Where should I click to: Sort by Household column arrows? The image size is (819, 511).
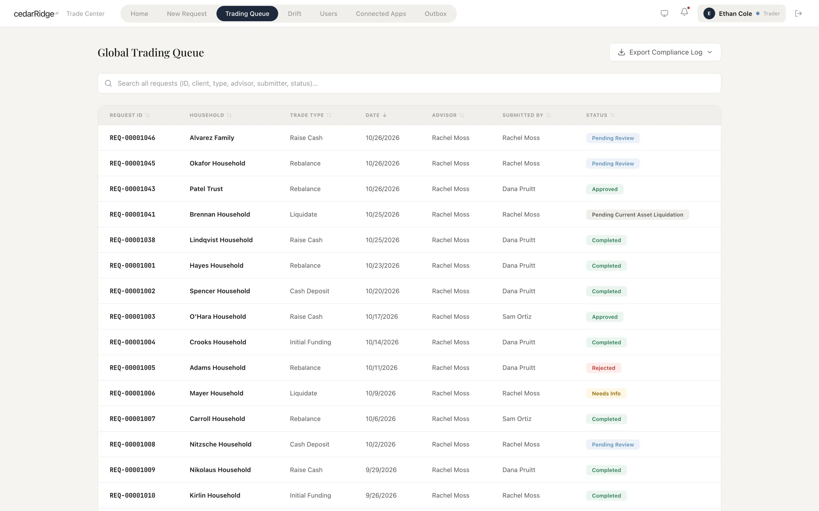tap(229, 115)
